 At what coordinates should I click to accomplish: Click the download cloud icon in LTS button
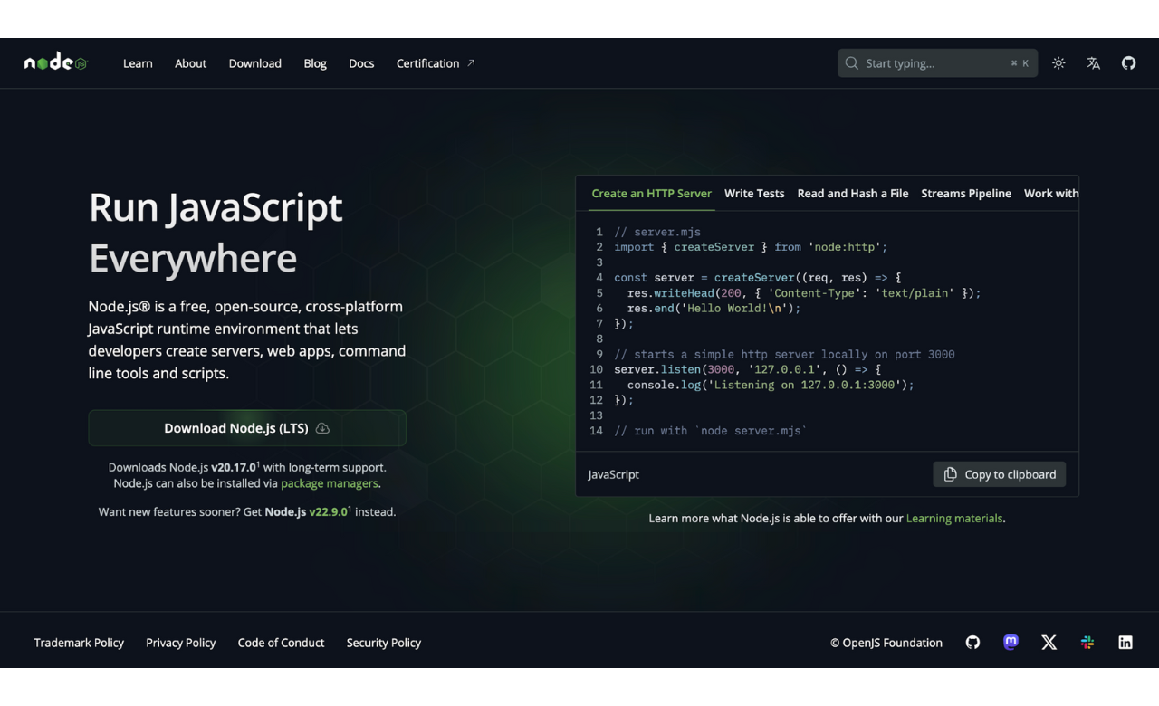(x=322, y=428)
